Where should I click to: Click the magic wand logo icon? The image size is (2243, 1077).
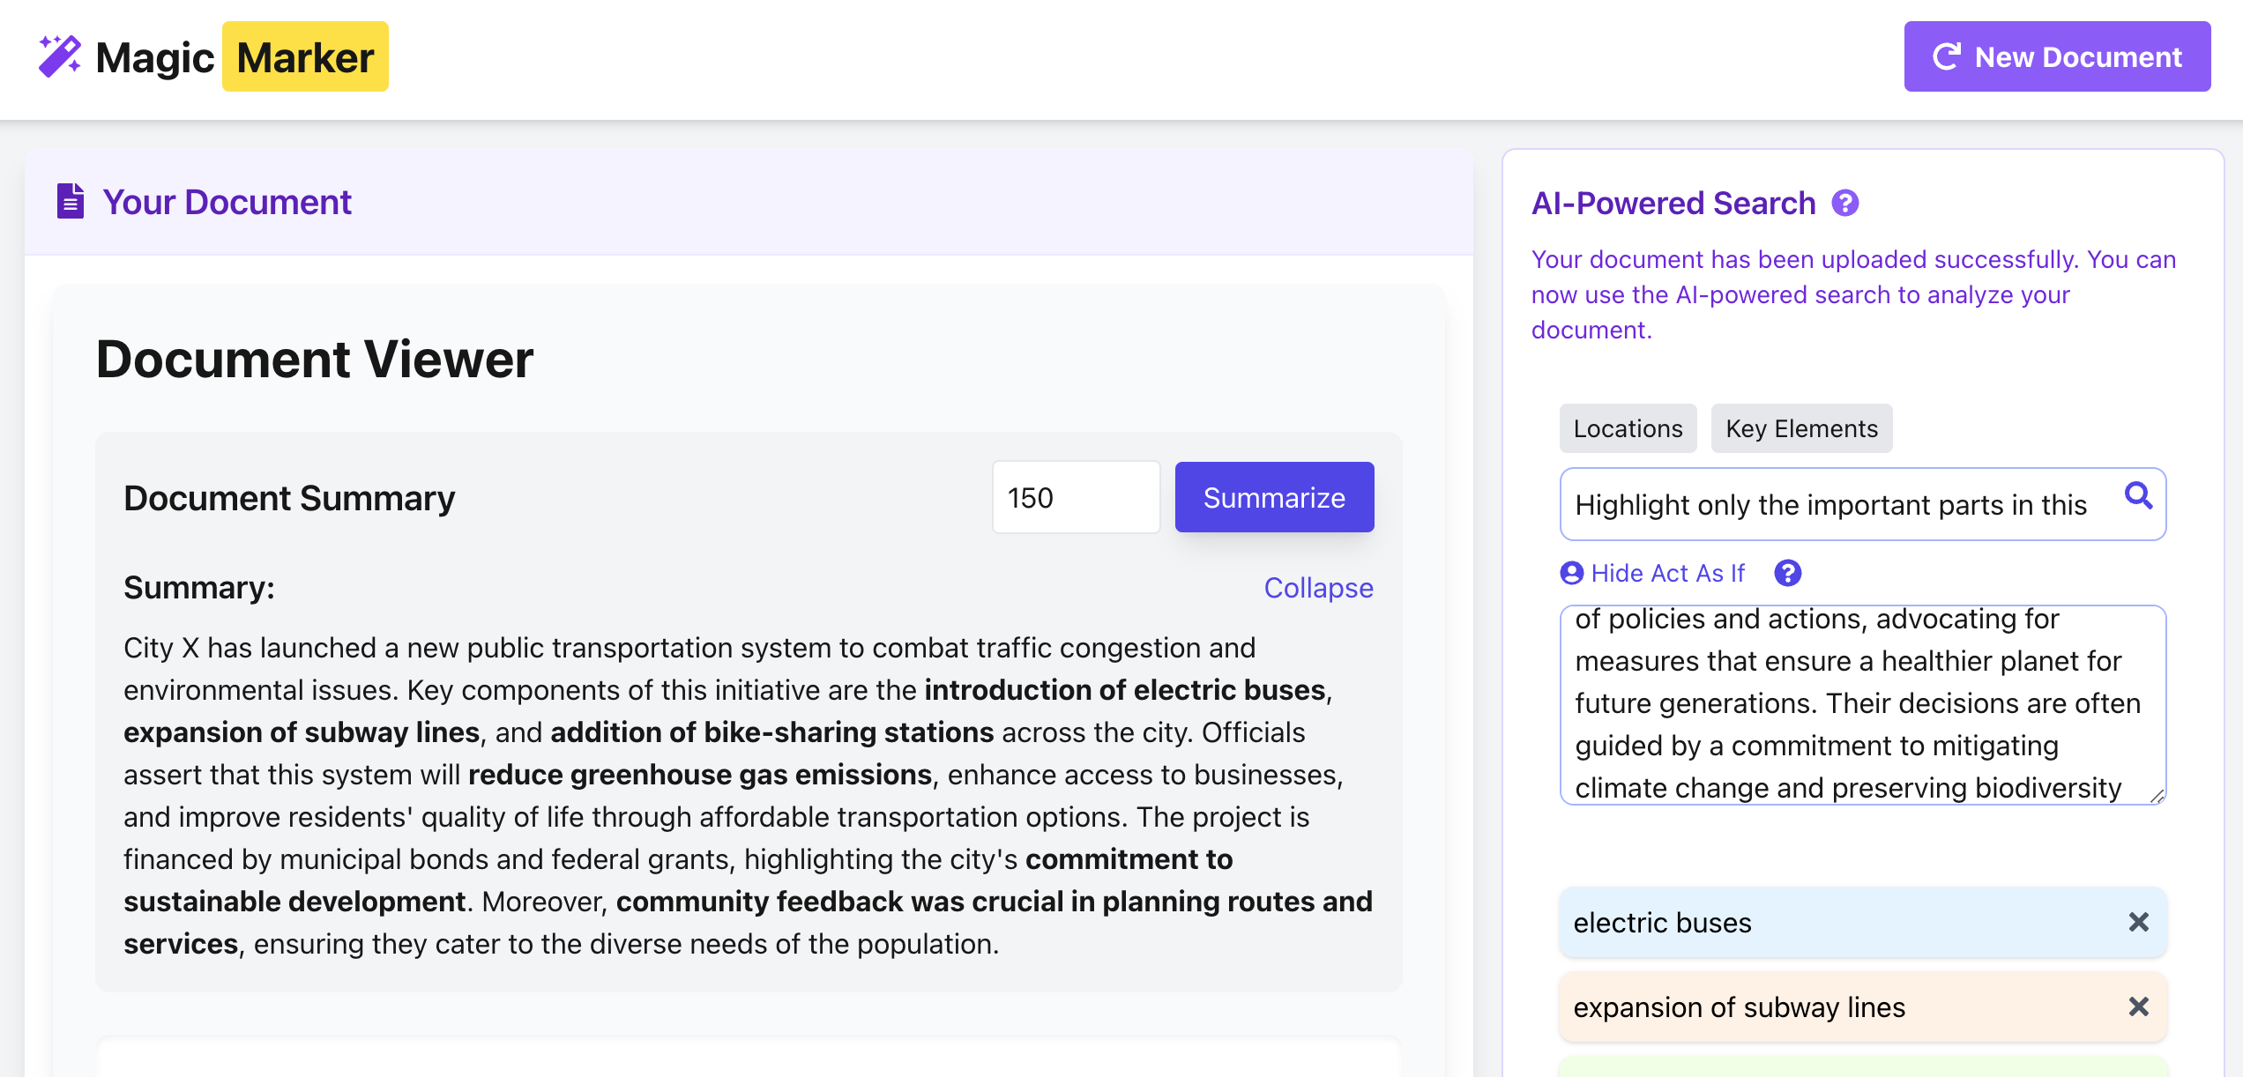click(x=59, y=56)
